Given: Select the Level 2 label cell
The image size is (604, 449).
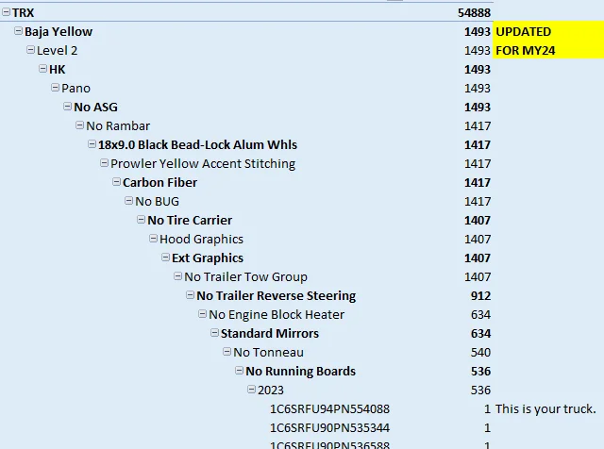Looking at the screenshot, I should coord(57,50).
